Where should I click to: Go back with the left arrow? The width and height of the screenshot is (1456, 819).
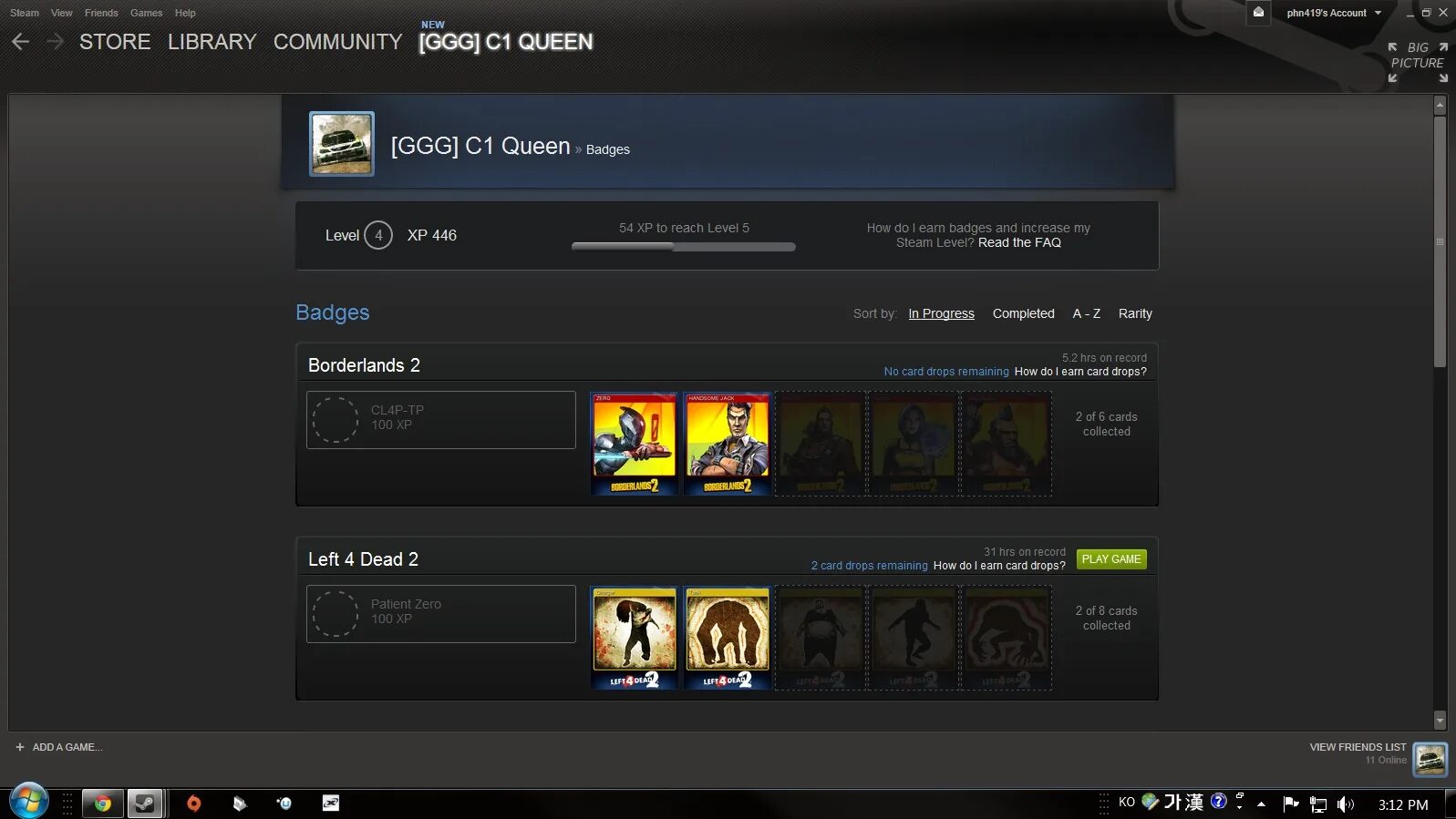20,42
